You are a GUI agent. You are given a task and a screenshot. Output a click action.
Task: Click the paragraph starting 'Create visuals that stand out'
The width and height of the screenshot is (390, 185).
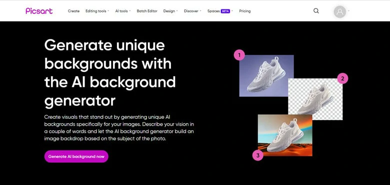[x=119, y=128]
